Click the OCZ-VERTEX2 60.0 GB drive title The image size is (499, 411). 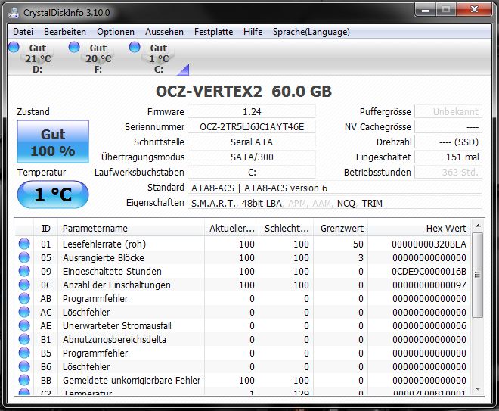click(243, 92)
